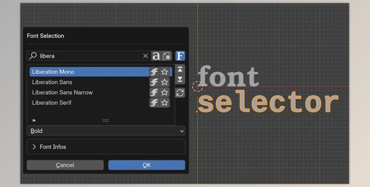Click the 3D cursor in viewport

(197, 86)
